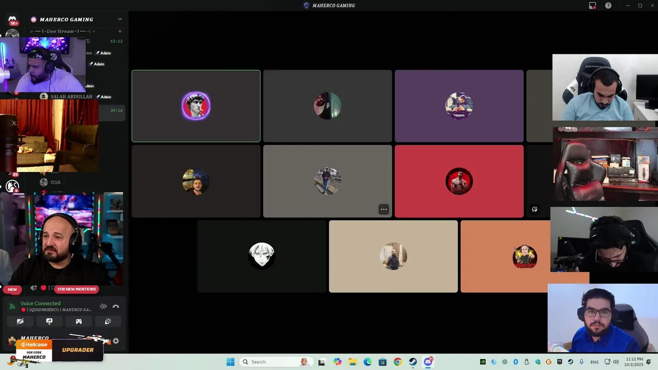Open Discord direct messages home icon
The image size is (658, 370).
(12, 19)
